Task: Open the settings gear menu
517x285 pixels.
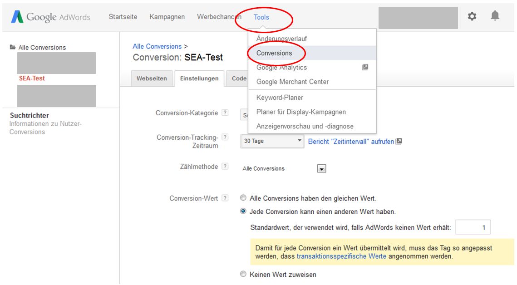Action: [x=472, y=16]
